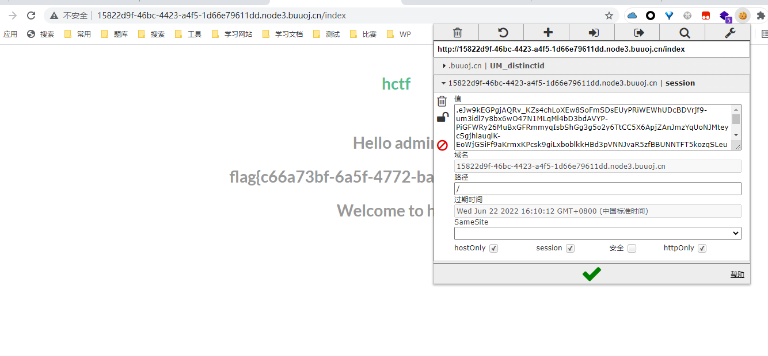Open cookie search with magnifier icon
This screenshot has height=356, width=768.
tap(684, 33)
